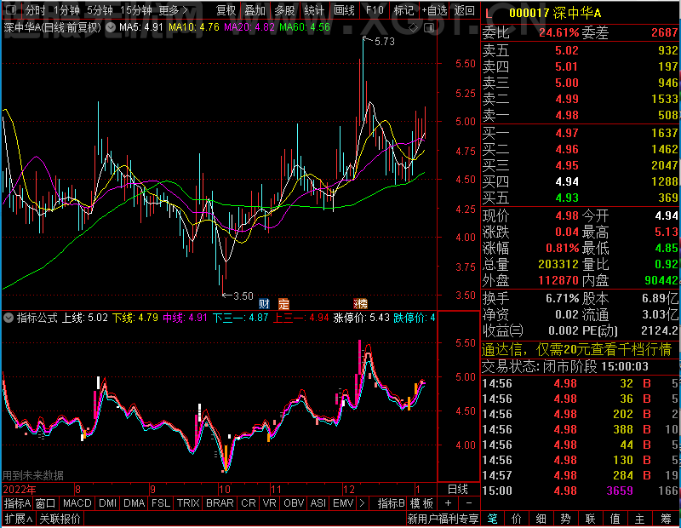Click the 通达信 千档行情 advertisement link
Screen dimensions: 681x528
coord(576,349)
